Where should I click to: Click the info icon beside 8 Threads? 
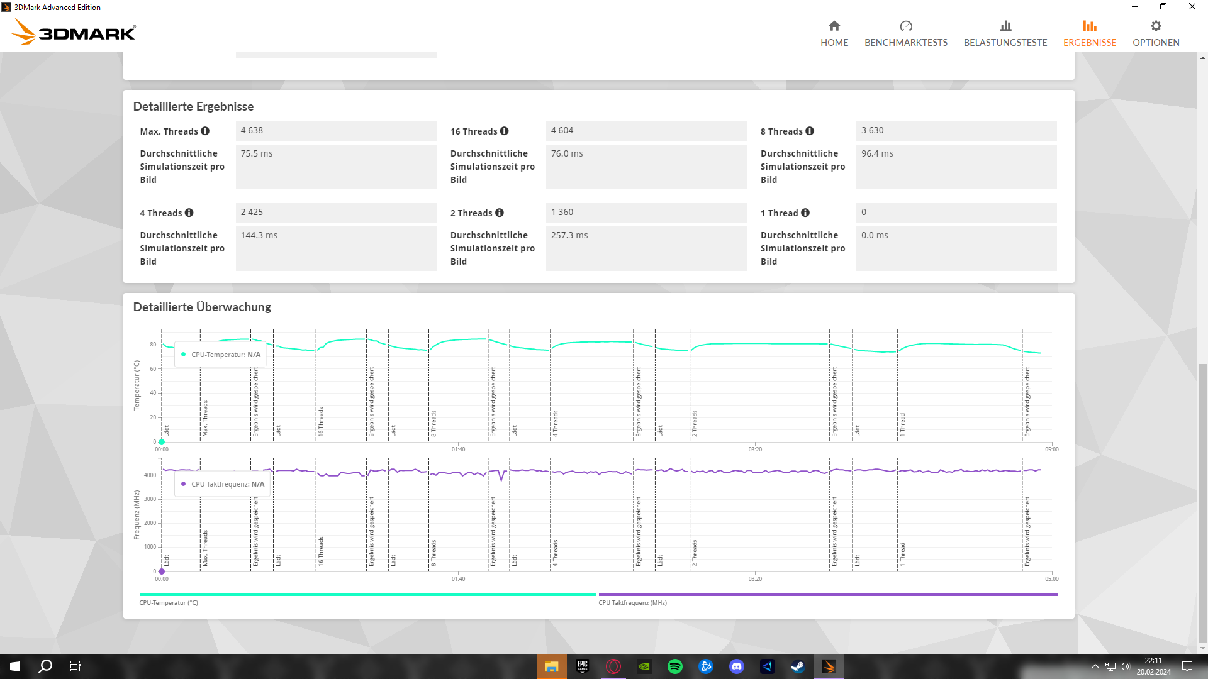[810, 131]
